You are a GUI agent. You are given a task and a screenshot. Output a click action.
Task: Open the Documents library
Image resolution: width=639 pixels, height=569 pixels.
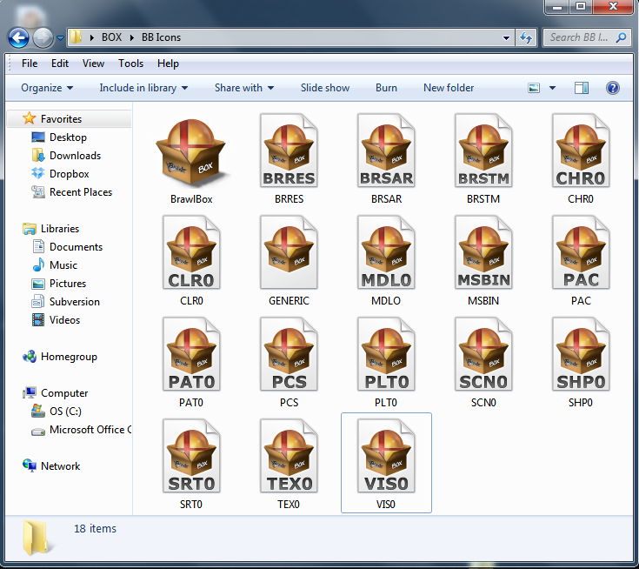click(76, 247)
